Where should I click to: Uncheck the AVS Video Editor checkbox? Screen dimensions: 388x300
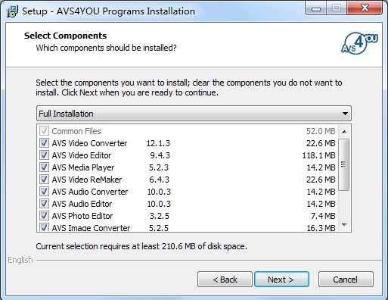[44, 155]
